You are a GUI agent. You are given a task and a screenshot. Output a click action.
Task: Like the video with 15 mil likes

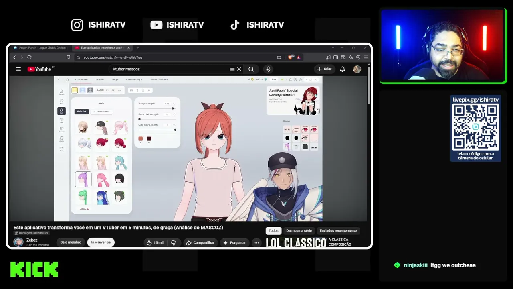155,243
